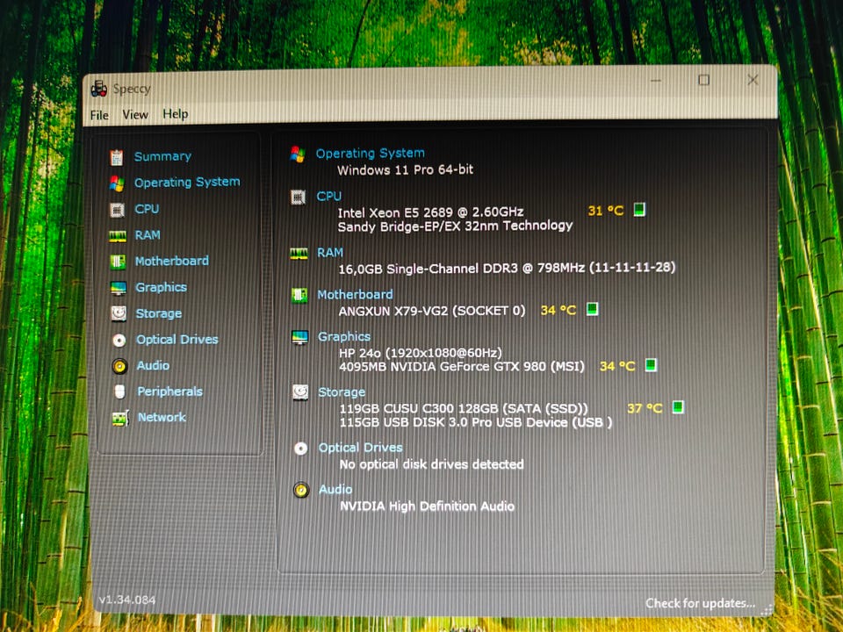843x632 pixels.
Task: Click the Motherboard icon in sidebar
Action: pyautogui.click(x=118, y=262)
